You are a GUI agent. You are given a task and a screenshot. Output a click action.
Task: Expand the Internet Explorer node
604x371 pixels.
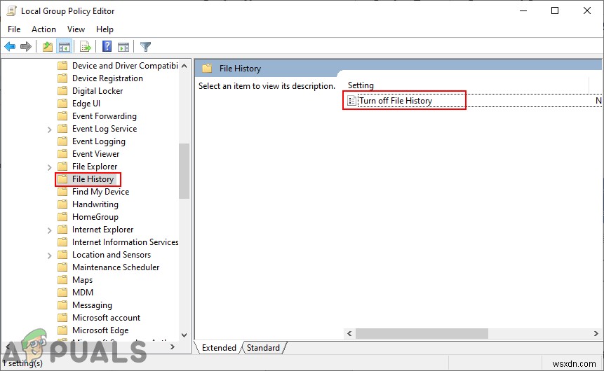pos(49,230)
